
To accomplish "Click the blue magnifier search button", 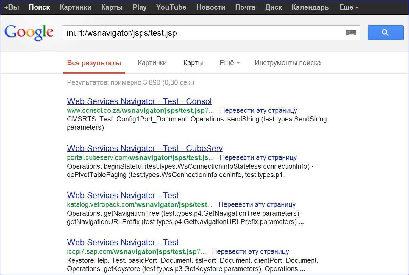I will pyautogui.click(x=385, y=33).
